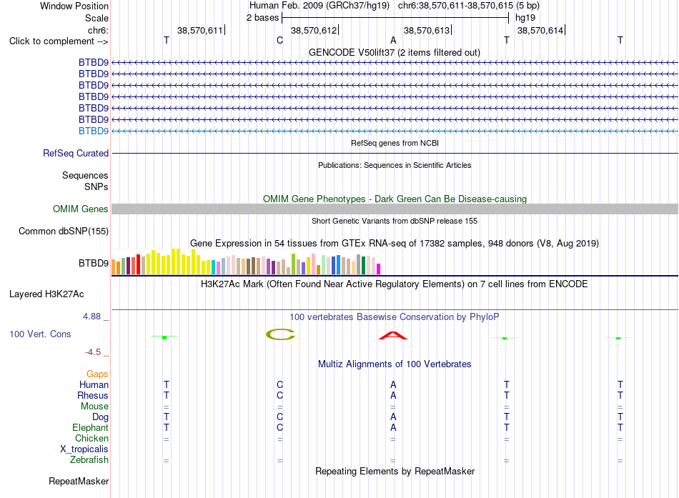Click the magenta last bar in the GTEx chart
Viewport: 679px width, 498px height.
pyautogui.click(x=379, y=269)
